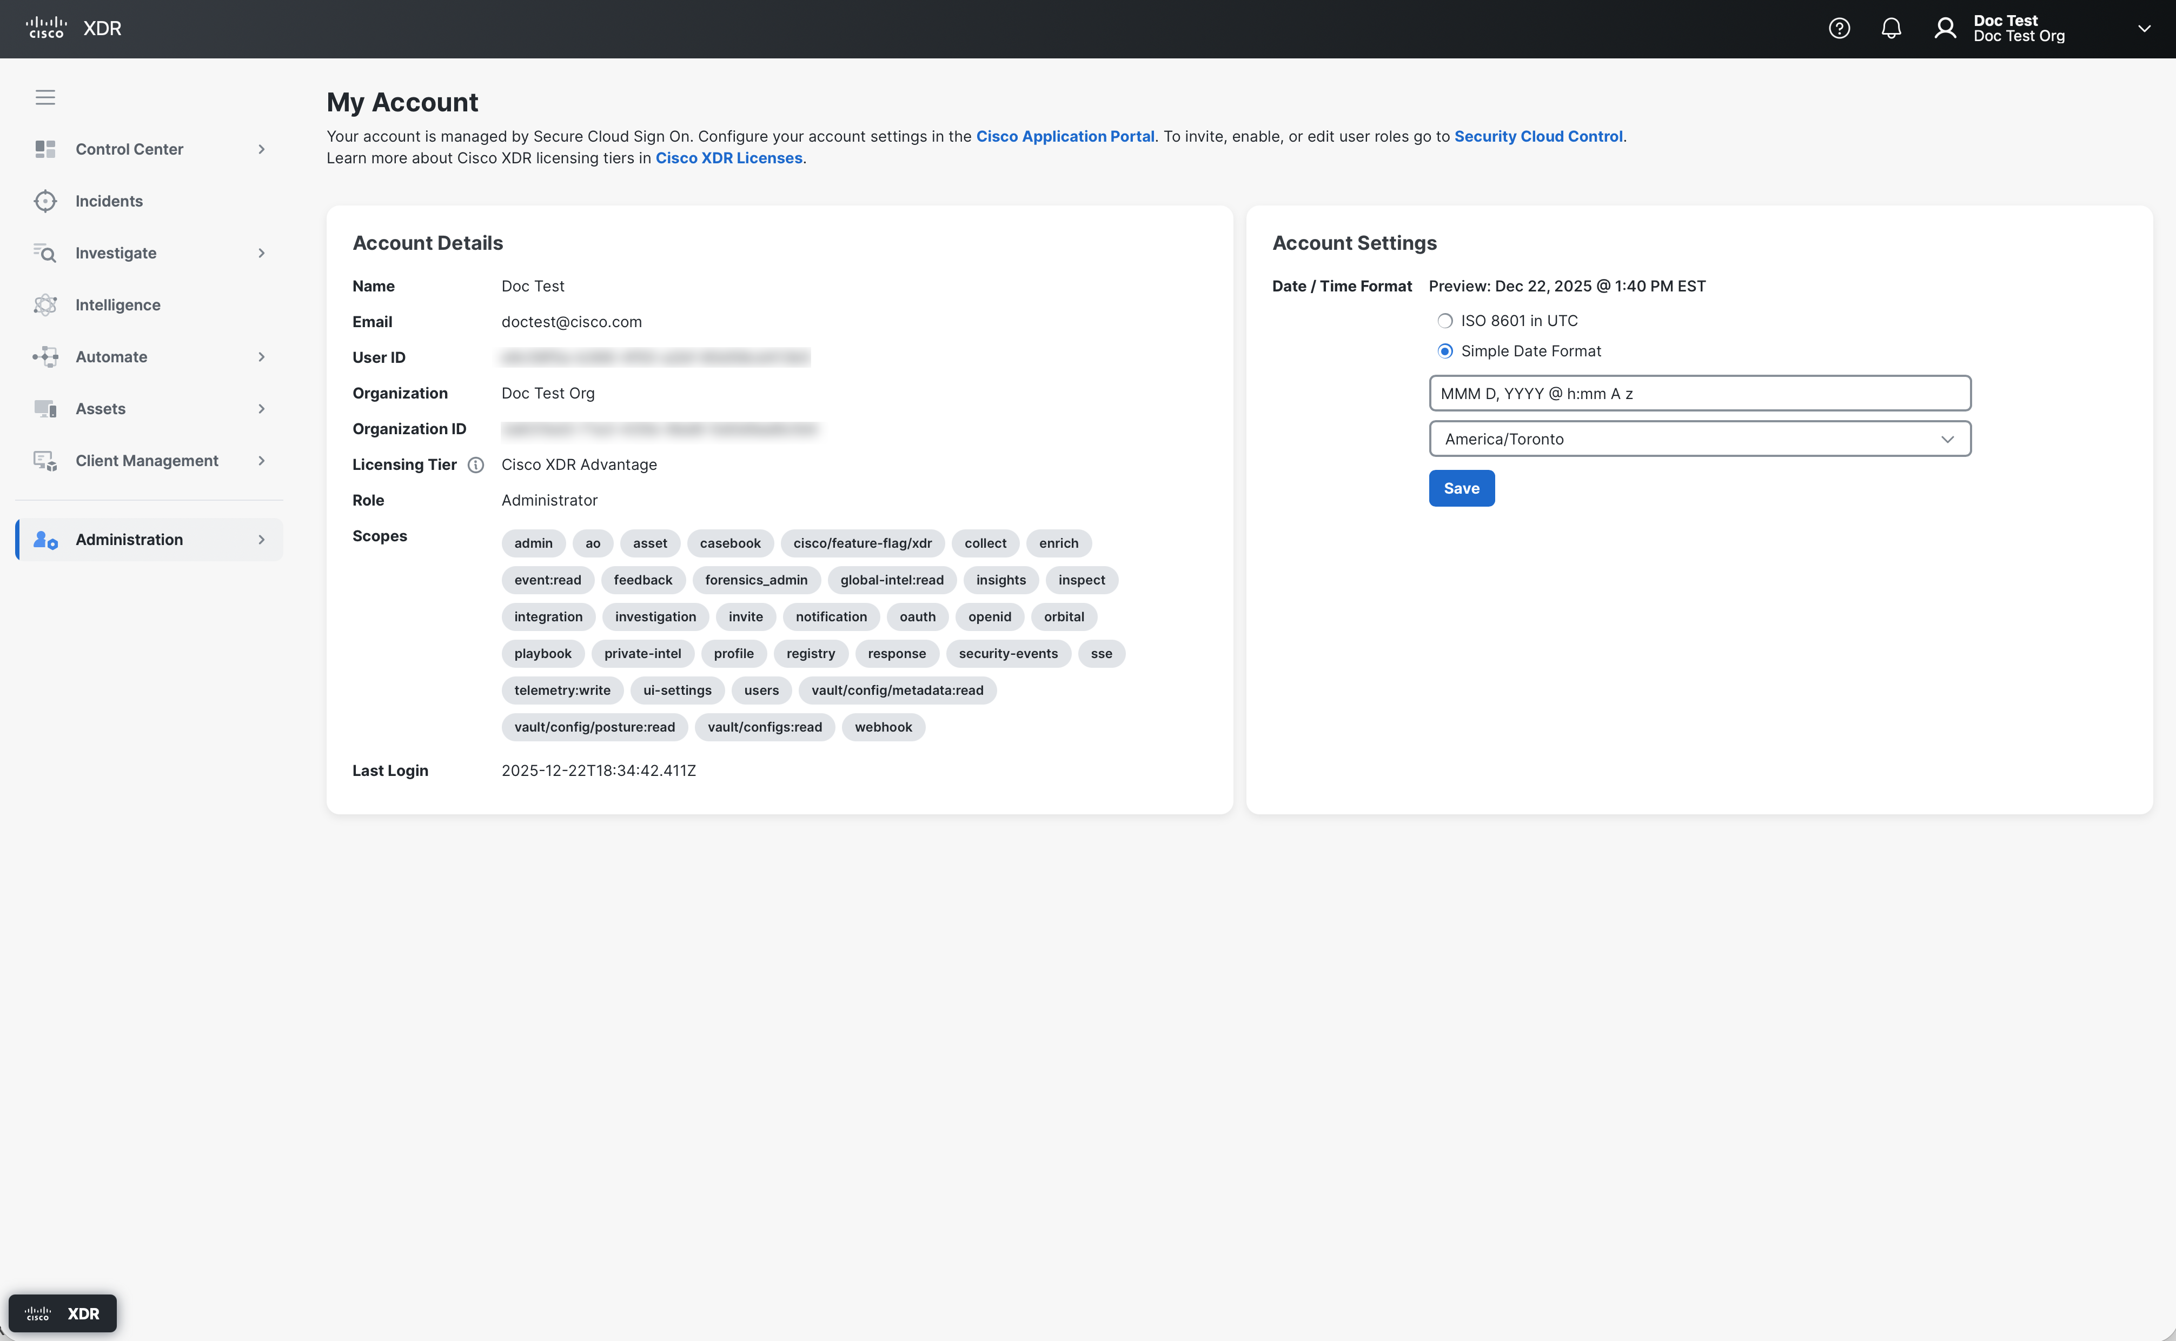The height and width of the screenshot is (1341, 2176).
Task: Open the Cisco Application Portal link
Action: pos(1065,137)
